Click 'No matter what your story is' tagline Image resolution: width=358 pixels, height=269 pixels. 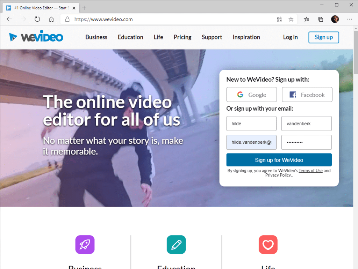click(113, 146)
